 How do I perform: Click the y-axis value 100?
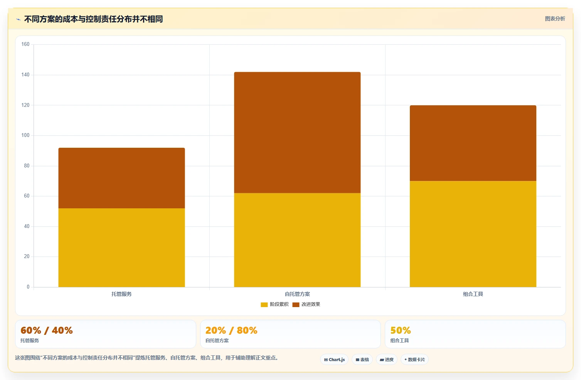(25, 135)
